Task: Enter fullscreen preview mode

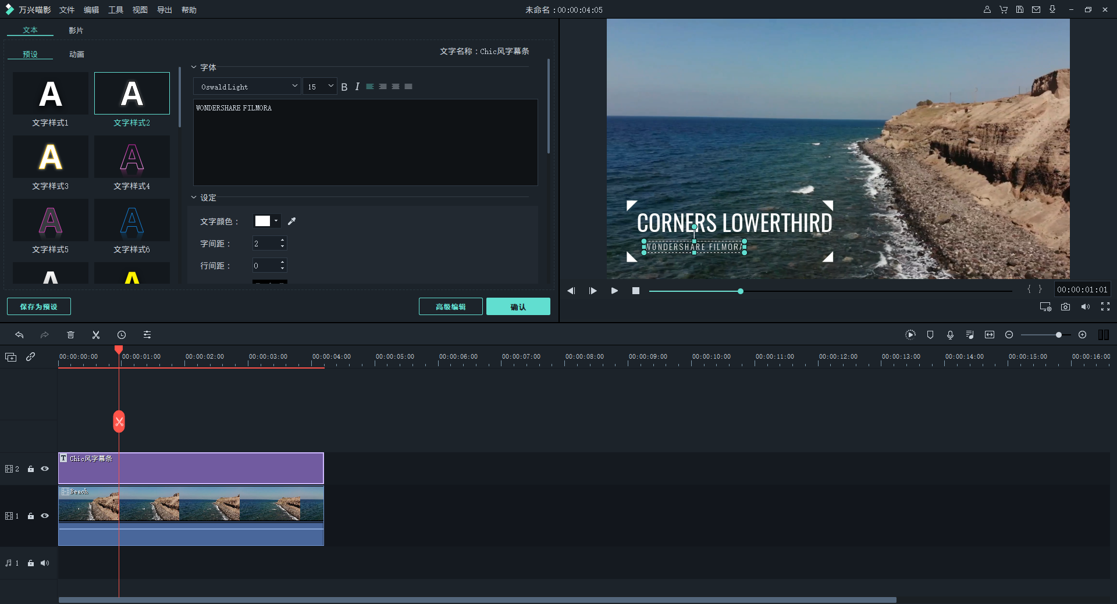Action: pyautogui.click(x=1105, y=307)
